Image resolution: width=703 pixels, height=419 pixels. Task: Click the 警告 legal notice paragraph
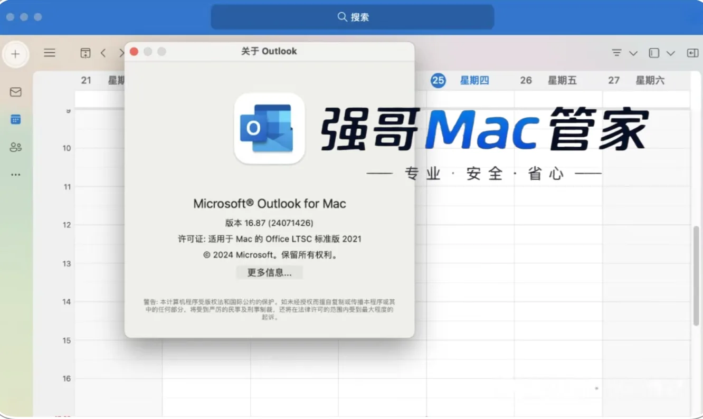click(269, 309)
